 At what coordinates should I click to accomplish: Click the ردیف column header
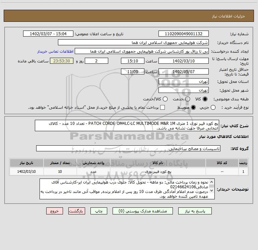click(x=243, y=163)
